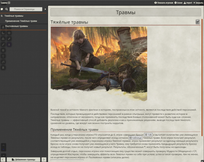204x162 pixels.
Task: Toggle the journal page view mode icon
Action: 2,9
